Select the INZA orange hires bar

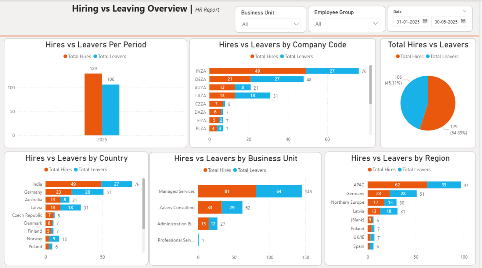click(x=257, y=71)
